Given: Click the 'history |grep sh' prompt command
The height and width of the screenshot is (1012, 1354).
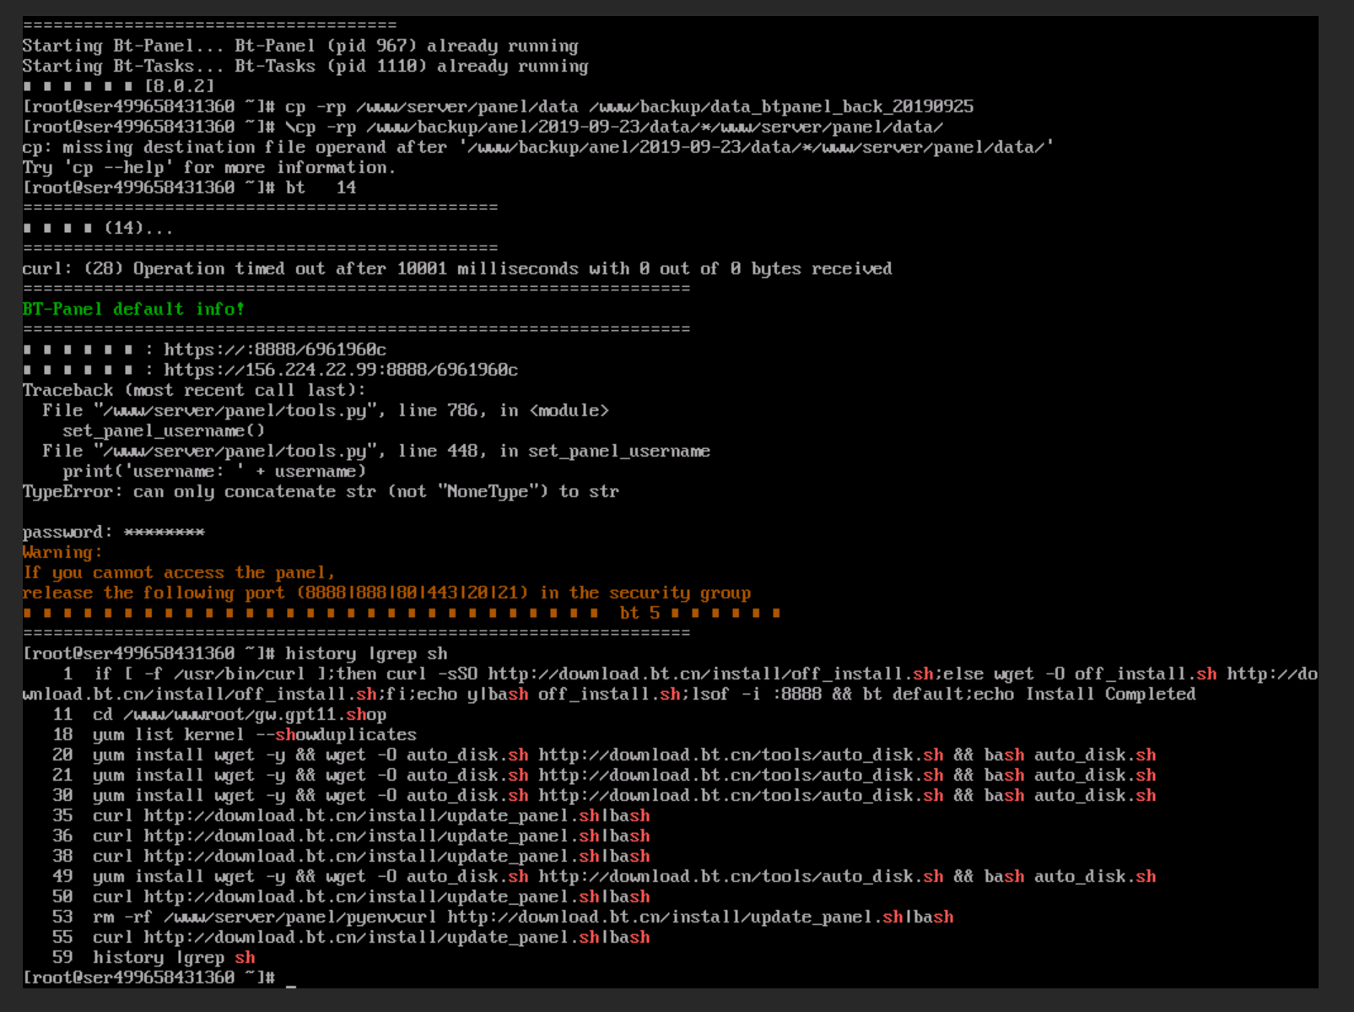Looking at the screenshot, I should click(235, 653).
